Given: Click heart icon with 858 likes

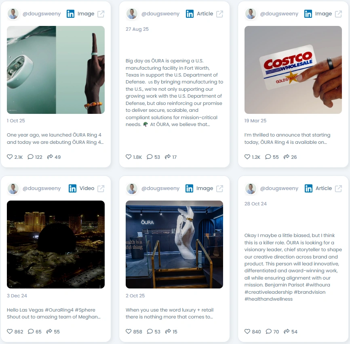Looking at the screenshot, I should point(129,331).
